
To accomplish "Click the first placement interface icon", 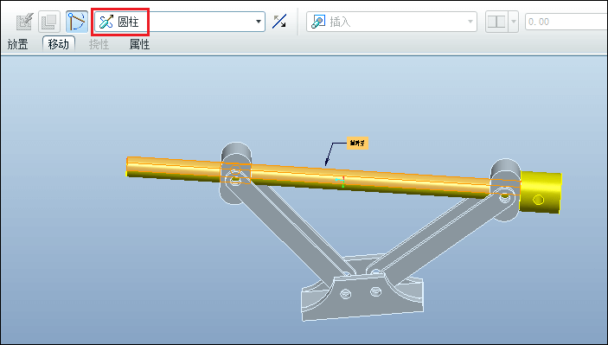I will (25, 22).
